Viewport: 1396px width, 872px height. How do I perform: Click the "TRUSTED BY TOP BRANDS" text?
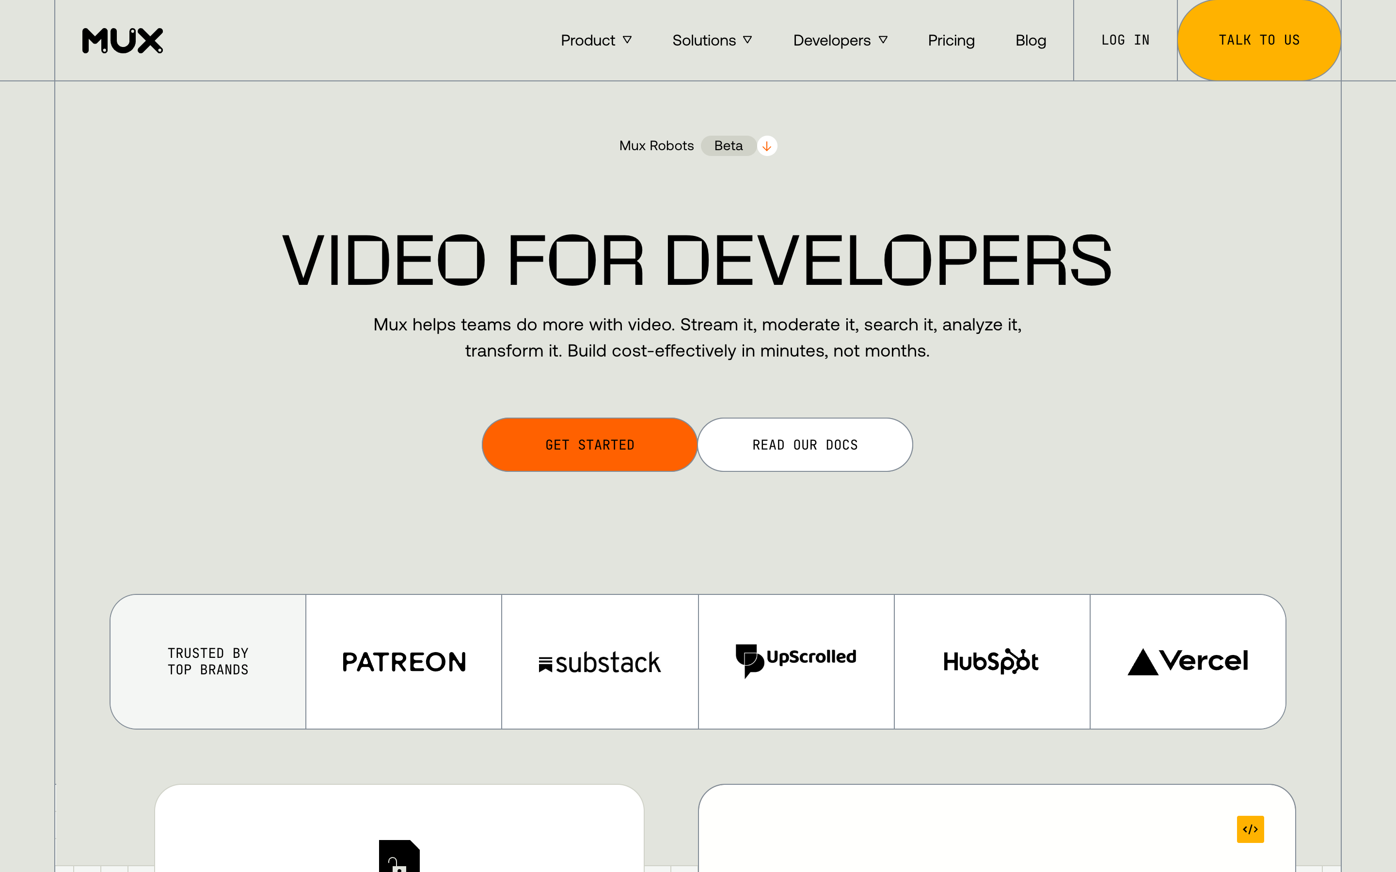click(207, 661)
